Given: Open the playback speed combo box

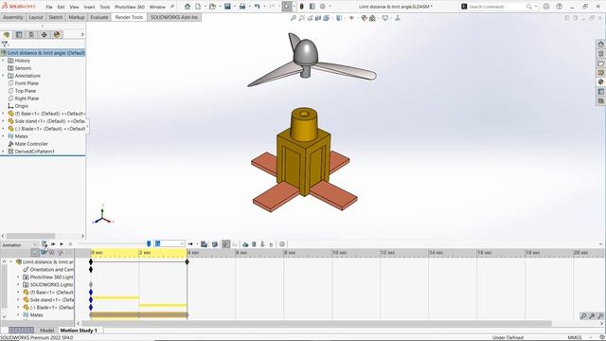Looking at the screenshot, I should pos(169,243).
